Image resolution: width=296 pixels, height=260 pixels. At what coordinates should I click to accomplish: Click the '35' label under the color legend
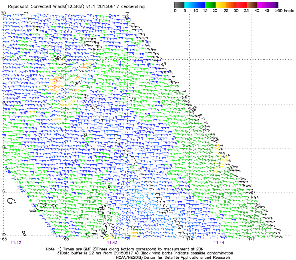point(246,11)
